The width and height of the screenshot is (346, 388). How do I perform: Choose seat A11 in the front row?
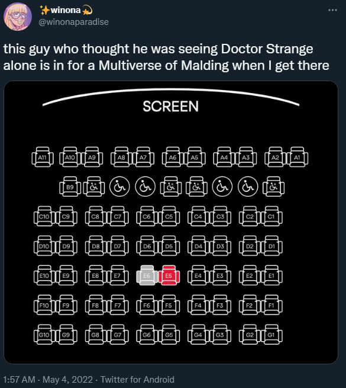(x=43, y=157)
